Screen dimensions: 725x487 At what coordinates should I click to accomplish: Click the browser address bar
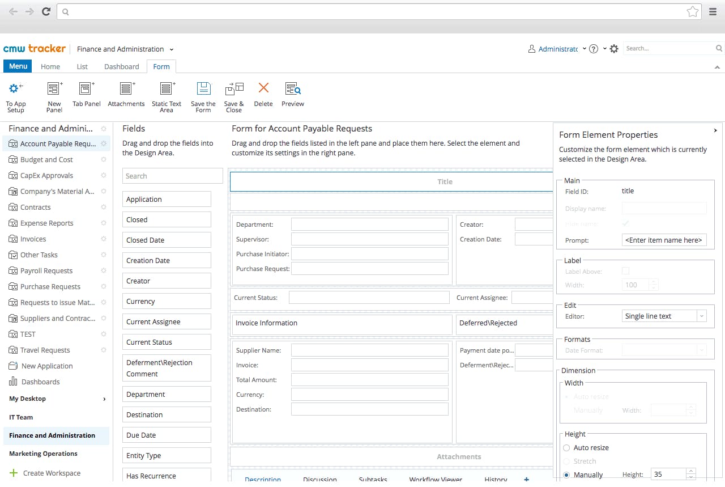pos(379,11)
